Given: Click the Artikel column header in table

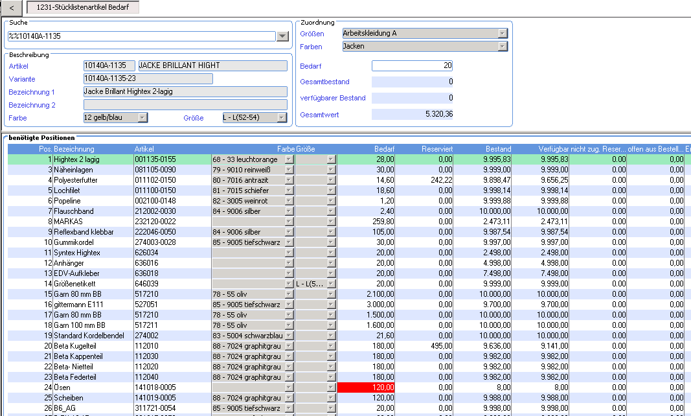Looking at the screenshot, I should tap(144, 149).
